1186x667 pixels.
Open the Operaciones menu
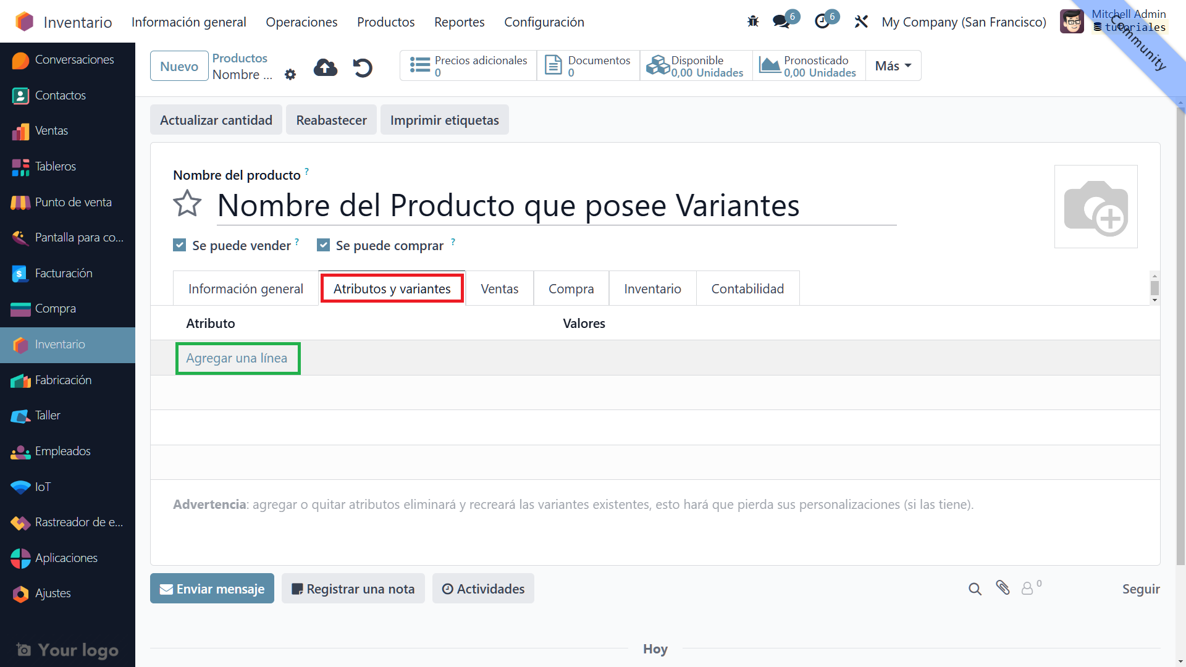pos(301,22)
